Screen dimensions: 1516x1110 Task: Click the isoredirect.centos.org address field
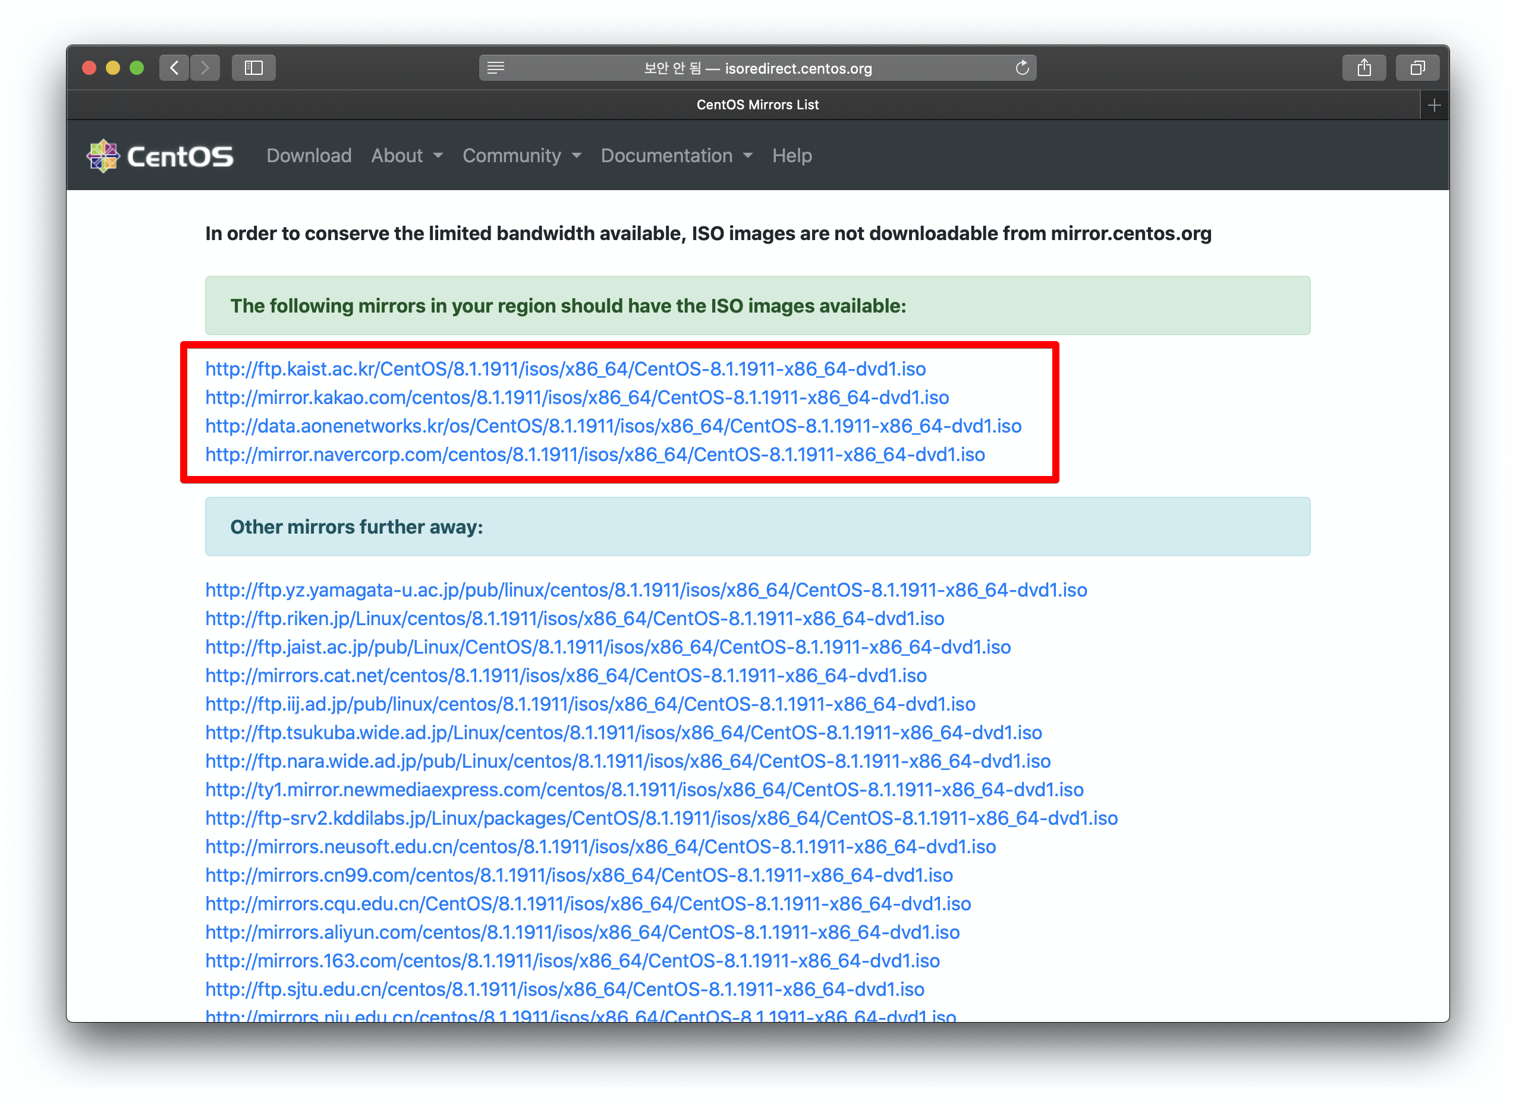tap(757, 68)
